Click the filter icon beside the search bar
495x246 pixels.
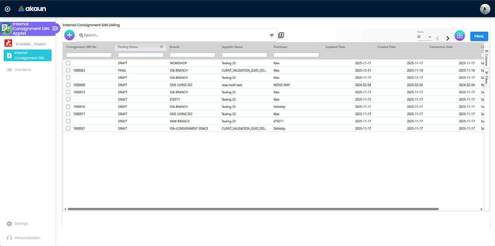pyautogui.click(x=271, y=35)
